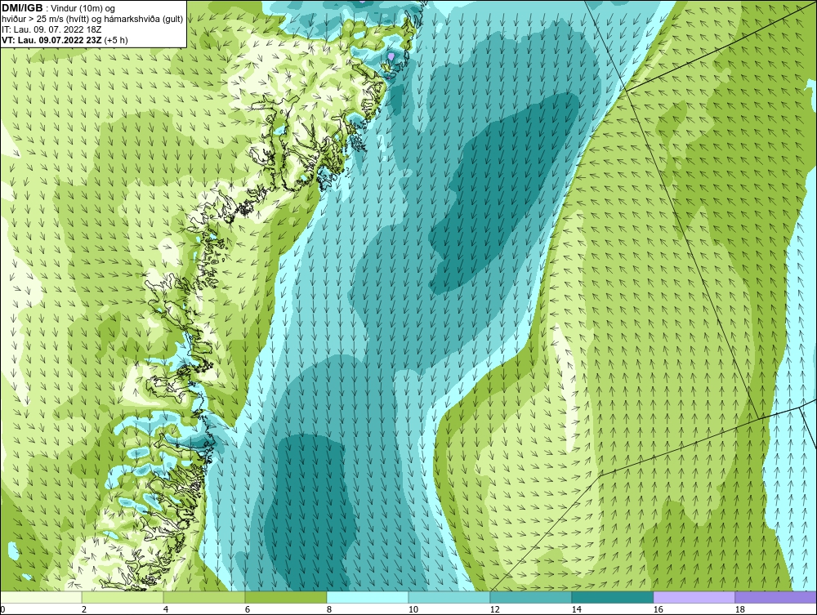Click the legend tick label '4'
Image resolution: width=817 pixels, height=615 pixels.
166,609
